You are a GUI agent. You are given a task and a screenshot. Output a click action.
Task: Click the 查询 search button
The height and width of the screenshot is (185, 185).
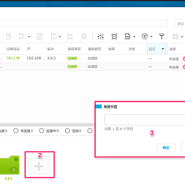point(179,24)
